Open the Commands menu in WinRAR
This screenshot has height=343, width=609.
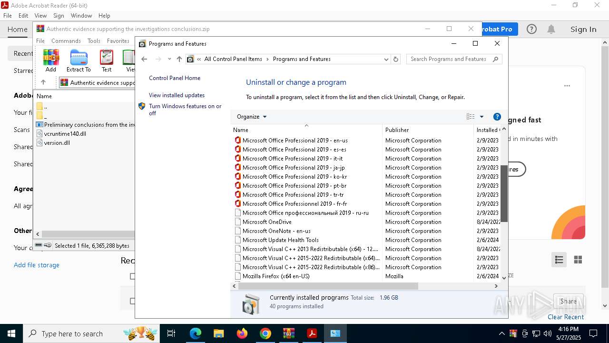coord(66,41)
